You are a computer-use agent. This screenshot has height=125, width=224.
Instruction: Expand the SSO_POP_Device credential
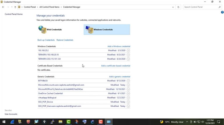coord(128,102)
